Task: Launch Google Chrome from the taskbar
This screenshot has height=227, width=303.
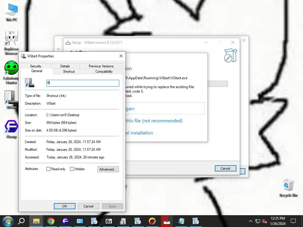Action: click(x=51, y=221)
